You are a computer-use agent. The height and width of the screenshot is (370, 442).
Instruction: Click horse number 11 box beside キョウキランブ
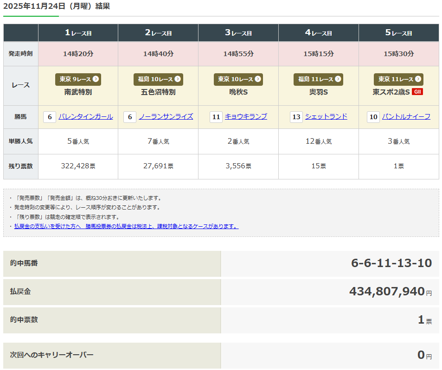click(216, 117)
